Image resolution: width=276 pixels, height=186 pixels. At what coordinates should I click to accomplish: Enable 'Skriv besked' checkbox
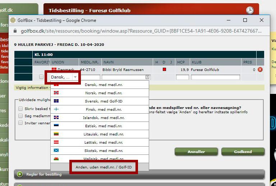click(20, 109)
